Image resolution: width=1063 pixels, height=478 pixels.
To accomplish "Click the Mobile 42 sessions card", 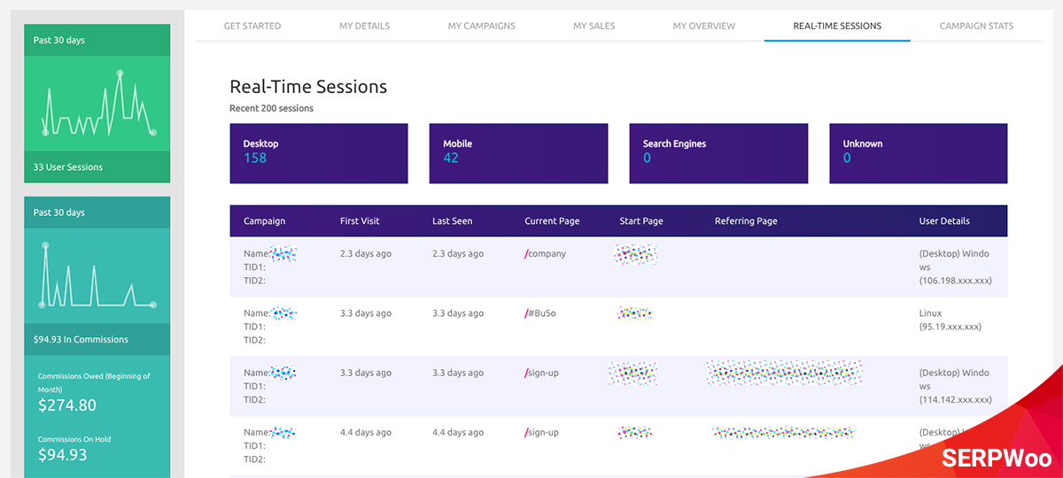I will click(518, 153).
